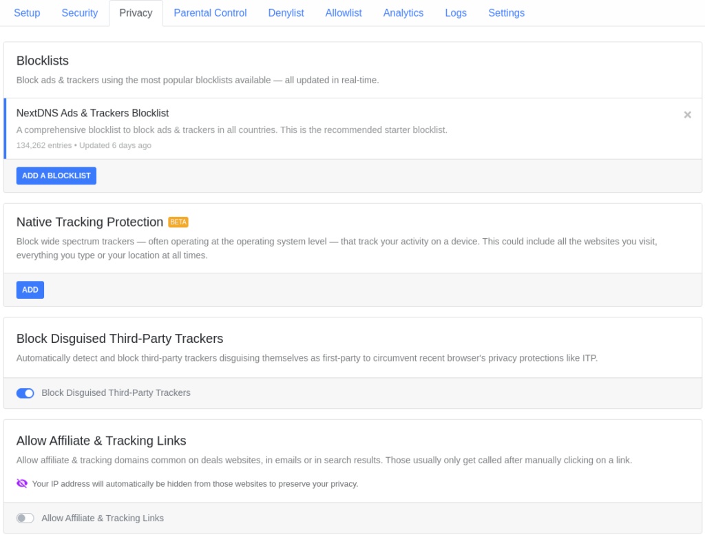Click the IP address hidden notice text

pos(195,484)
